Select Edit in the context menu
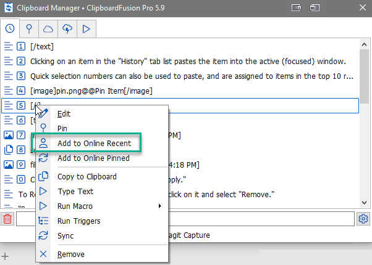Screen dimensions: 372x265 pos(102,114)
